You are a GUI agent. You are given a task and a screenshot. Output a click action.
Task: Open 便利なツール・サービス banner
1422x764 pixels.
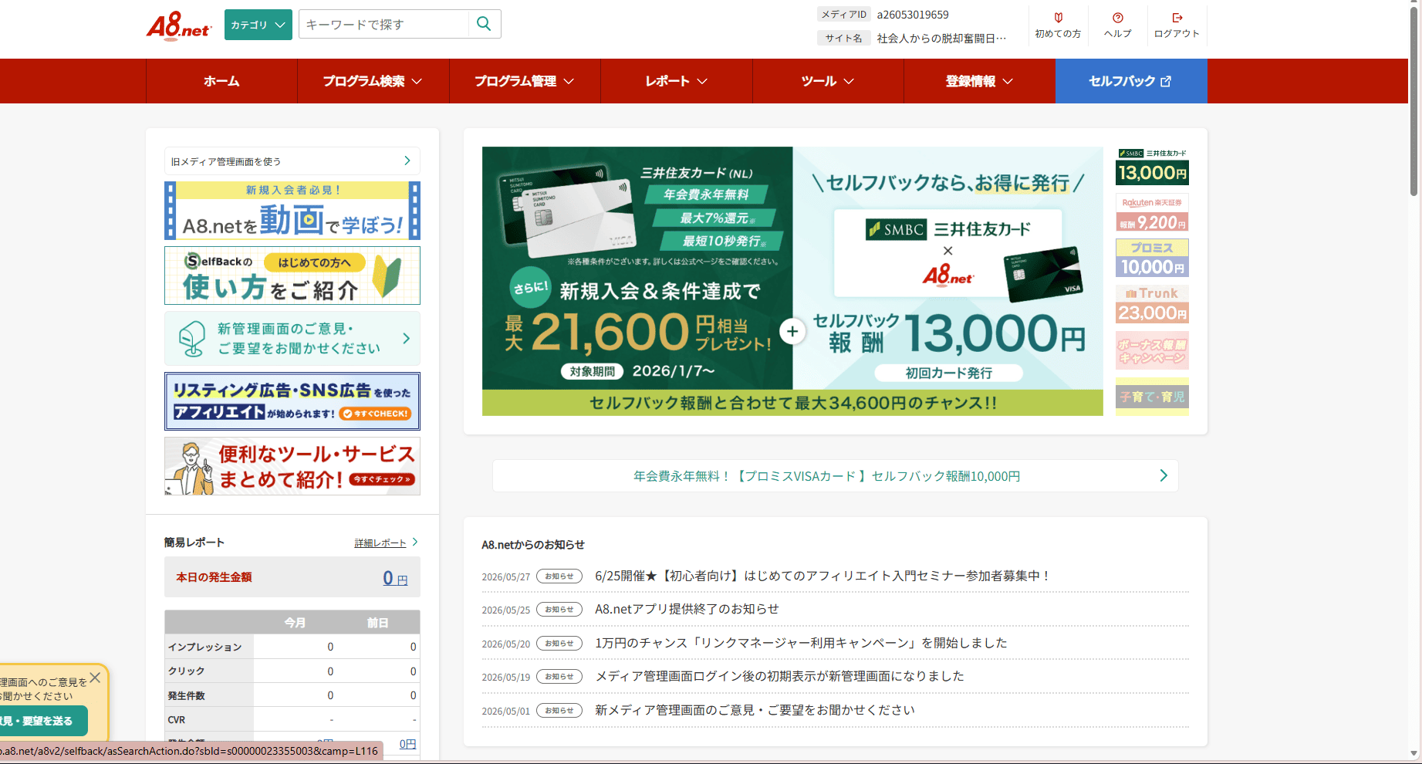point(292,466)
